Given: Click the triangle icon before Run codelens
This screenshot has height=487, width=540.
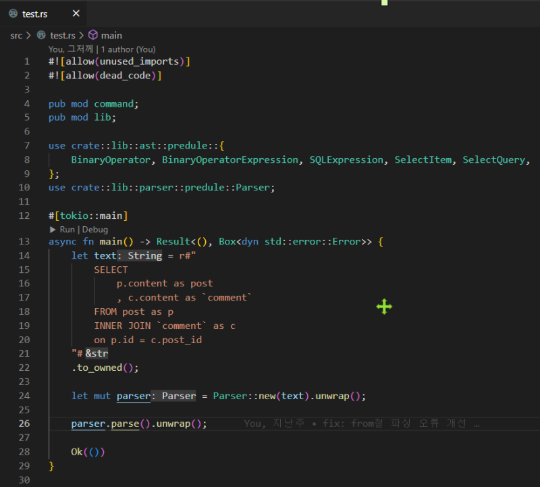Looking at the screenshot, I should click(x=53, y=230).
